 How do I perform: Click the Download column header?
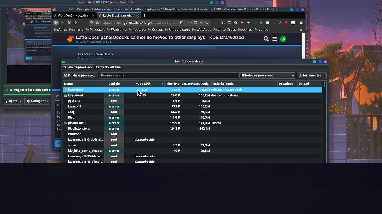coord(287,84)
